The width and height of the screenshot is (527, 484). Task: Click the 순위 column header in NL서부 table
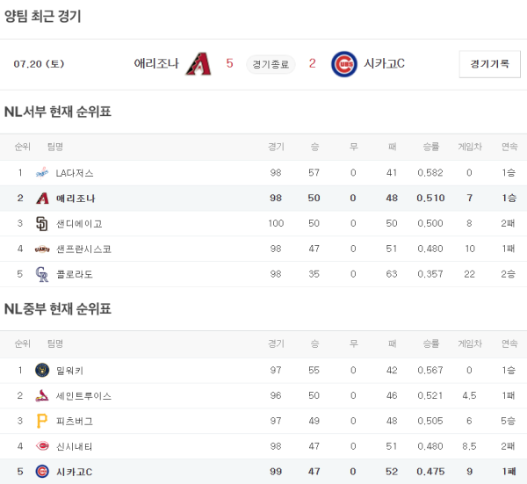(21, 147)
